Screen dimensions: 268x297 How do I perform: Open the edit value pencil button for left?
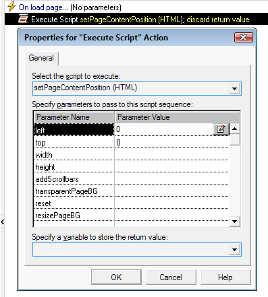point(221,129)
